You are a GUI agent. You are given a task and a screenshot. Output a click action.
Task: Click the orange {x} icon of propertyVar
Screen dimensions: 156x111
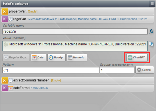[x=5, y=11]
